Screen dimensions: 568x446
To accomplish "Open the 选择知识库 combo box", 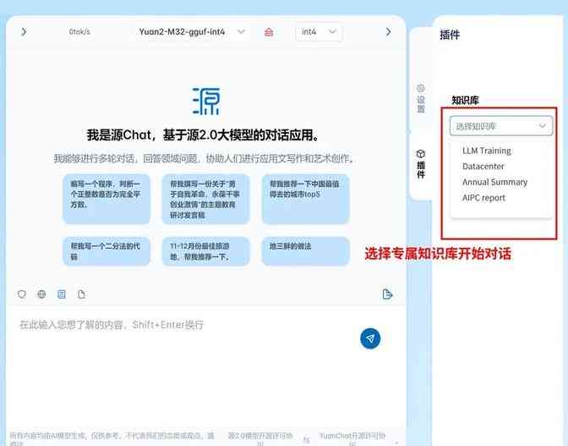I will [501, 126].
